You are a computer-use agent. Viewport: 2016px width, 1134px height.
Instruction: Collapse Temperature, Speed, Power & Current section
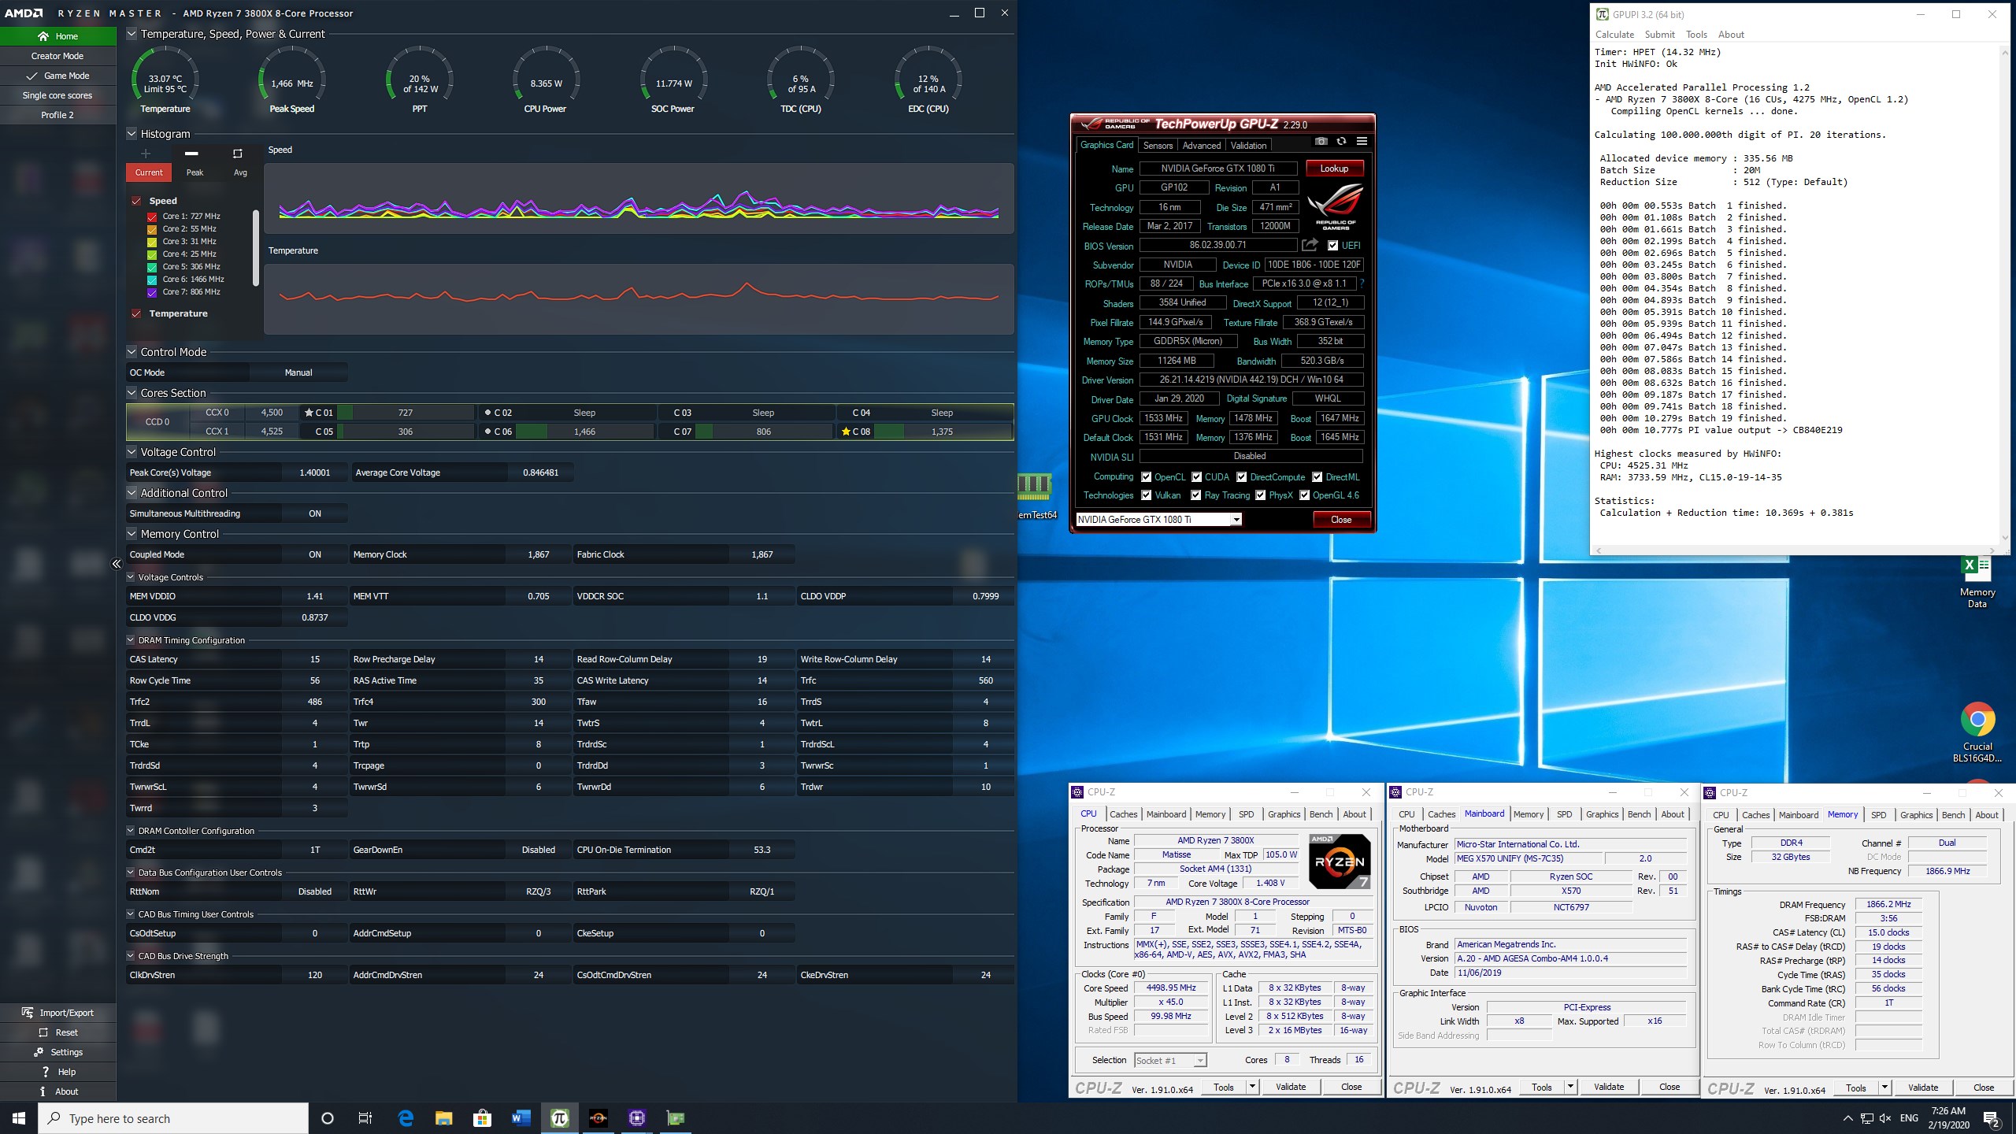[x=132, y=34]
